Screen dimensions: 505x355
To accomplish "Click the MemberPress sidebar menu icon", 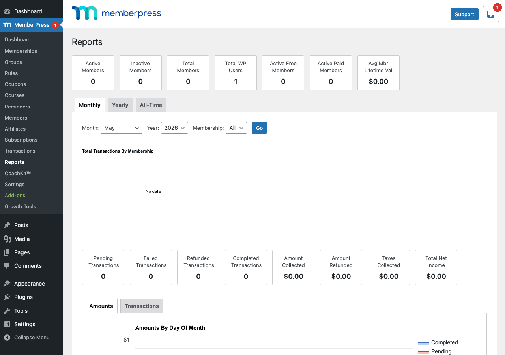I will pos(7,25).
